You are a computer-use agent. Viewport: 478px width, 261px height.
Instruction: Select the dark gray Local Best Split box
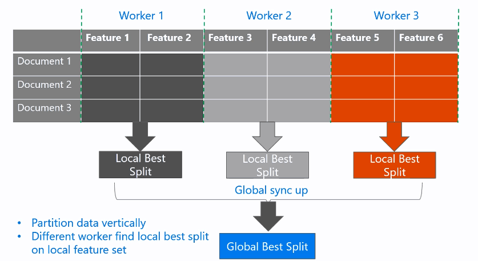coord(140,164)
